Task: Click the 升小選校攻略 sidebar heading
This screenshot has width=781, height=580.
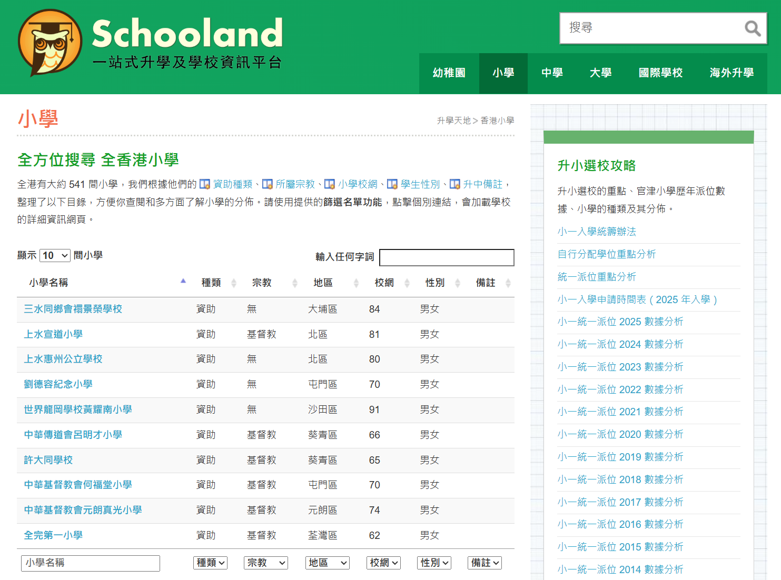Action: coord(597,166)
